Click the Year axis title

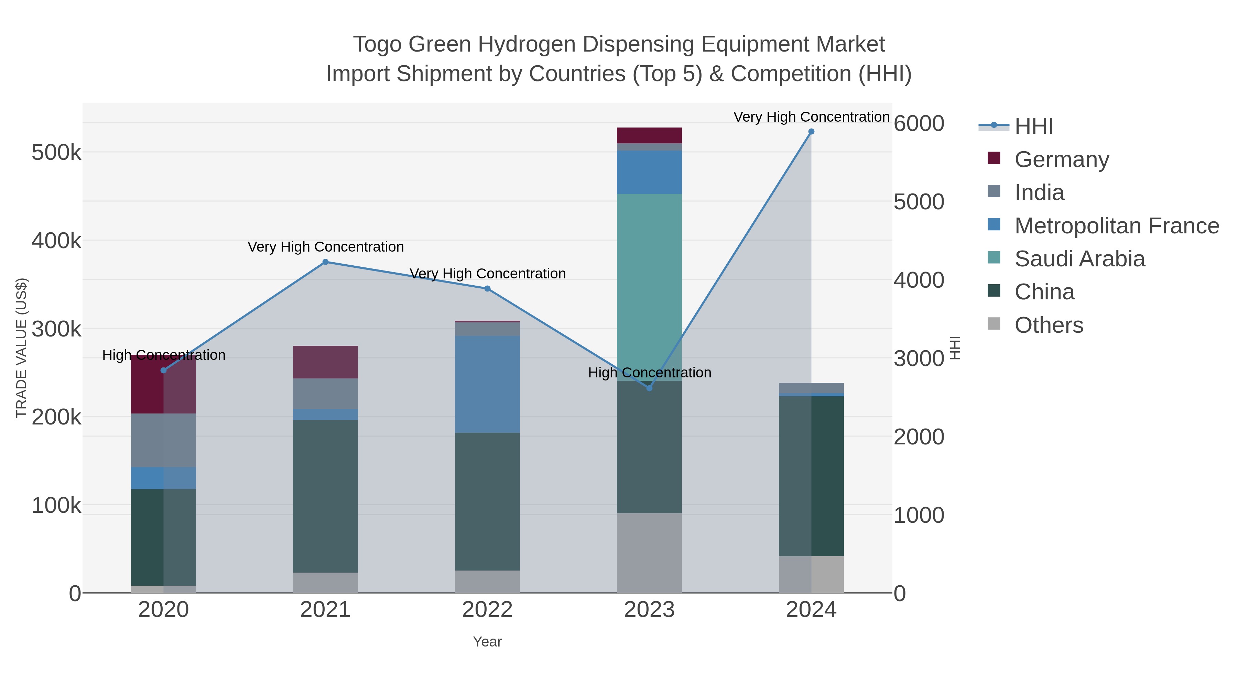(x=487, y=642)
